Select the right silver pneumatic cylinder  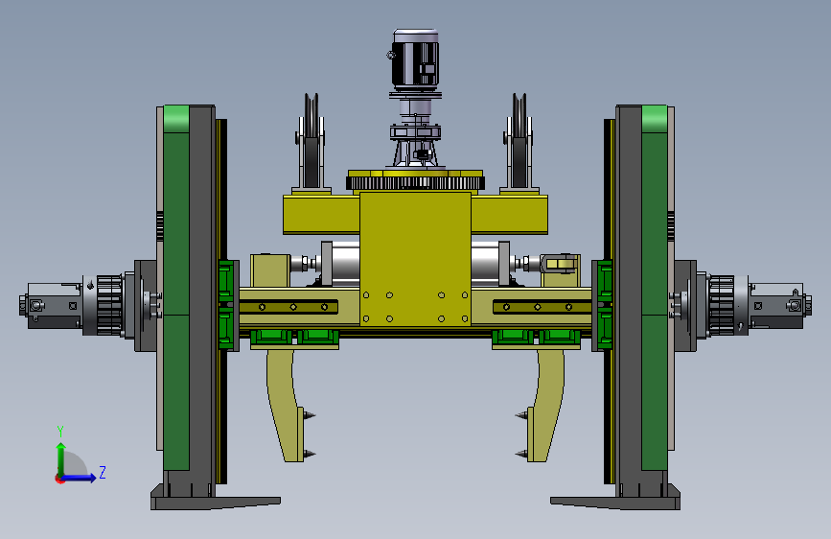[x=490, y=263]
